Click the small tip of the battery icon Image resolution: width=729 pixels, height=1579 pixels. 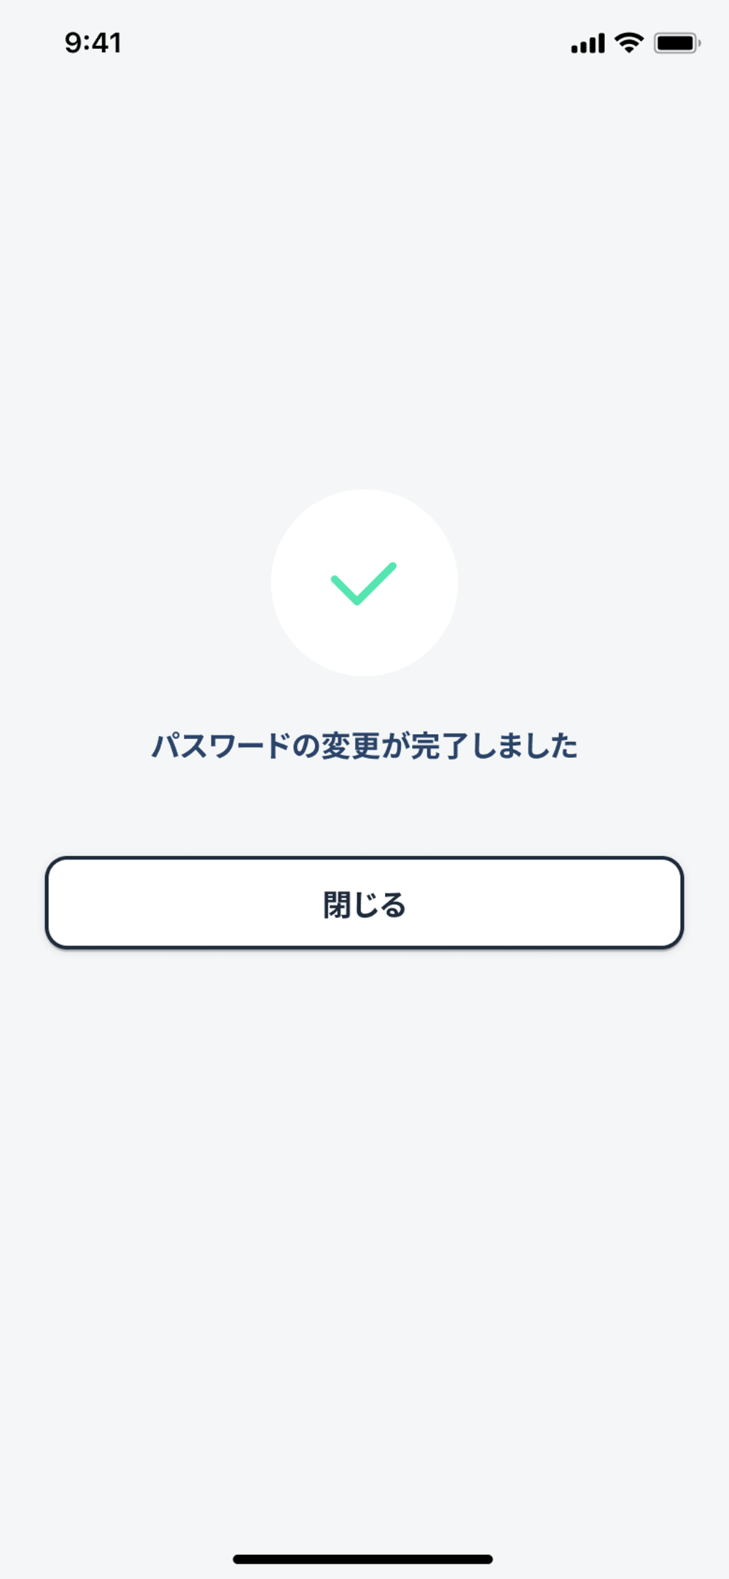[699, 43]
